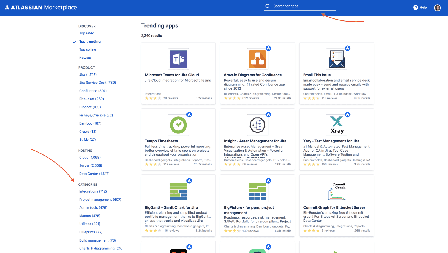Open the Microsoft Teams for Jira Cloud icon
The width and height of the screenshot is (448, 253).
(178, 59)
